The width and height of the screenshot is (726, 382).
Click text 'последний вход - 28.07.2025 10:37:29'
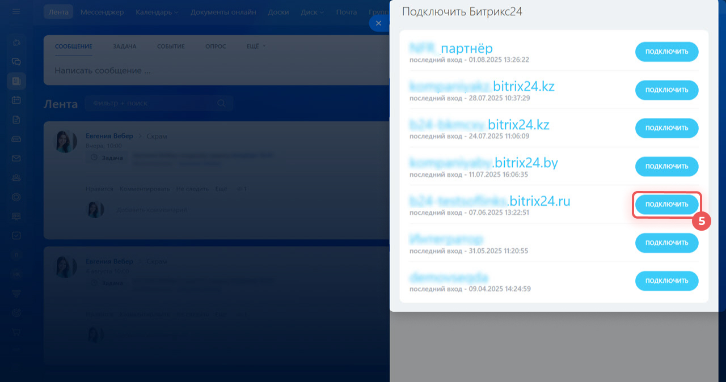point(470,98)
